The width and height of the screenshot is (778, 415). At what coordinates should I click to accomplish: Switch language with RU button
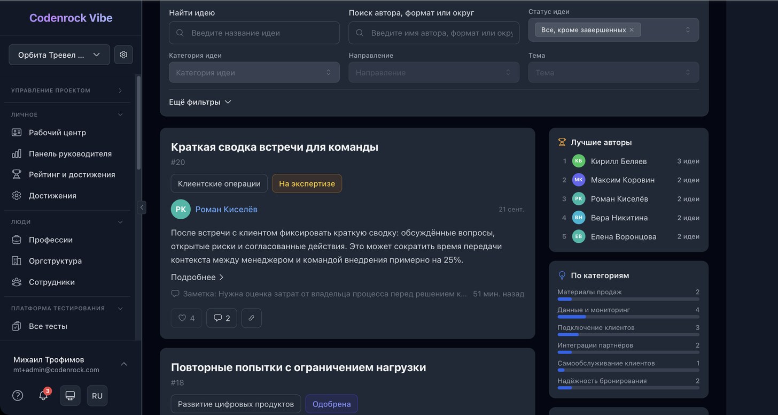pyautogui.click(x=97, y=396)
